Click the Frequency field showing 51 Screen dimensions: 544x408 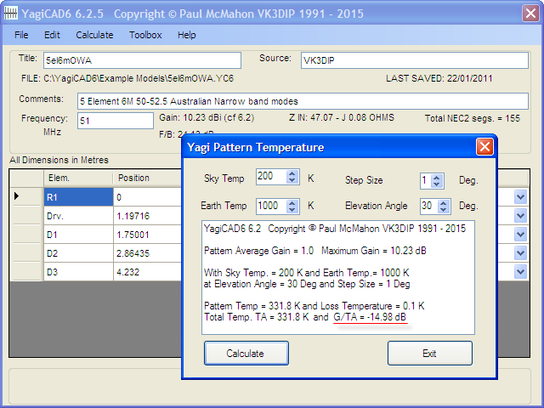(116, 121)
